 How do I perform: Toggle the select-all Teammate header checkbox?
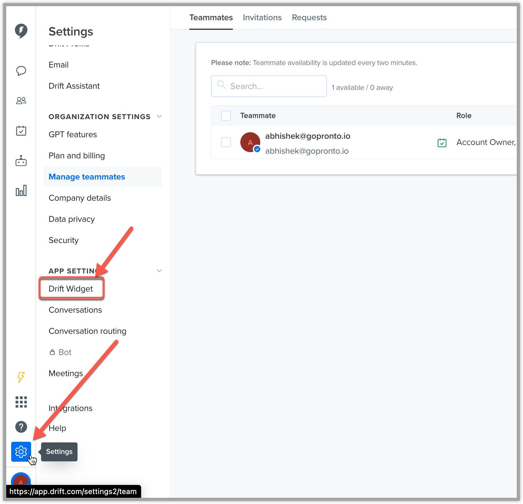[x=226, y=116]
